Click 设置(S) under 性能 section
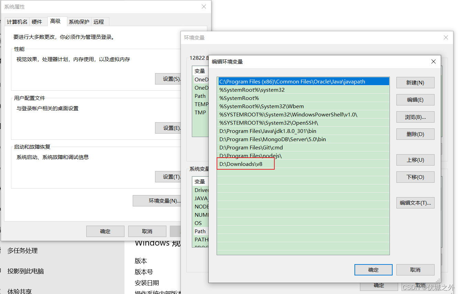This screenshot has height=294, width=460. coord(168,79)
